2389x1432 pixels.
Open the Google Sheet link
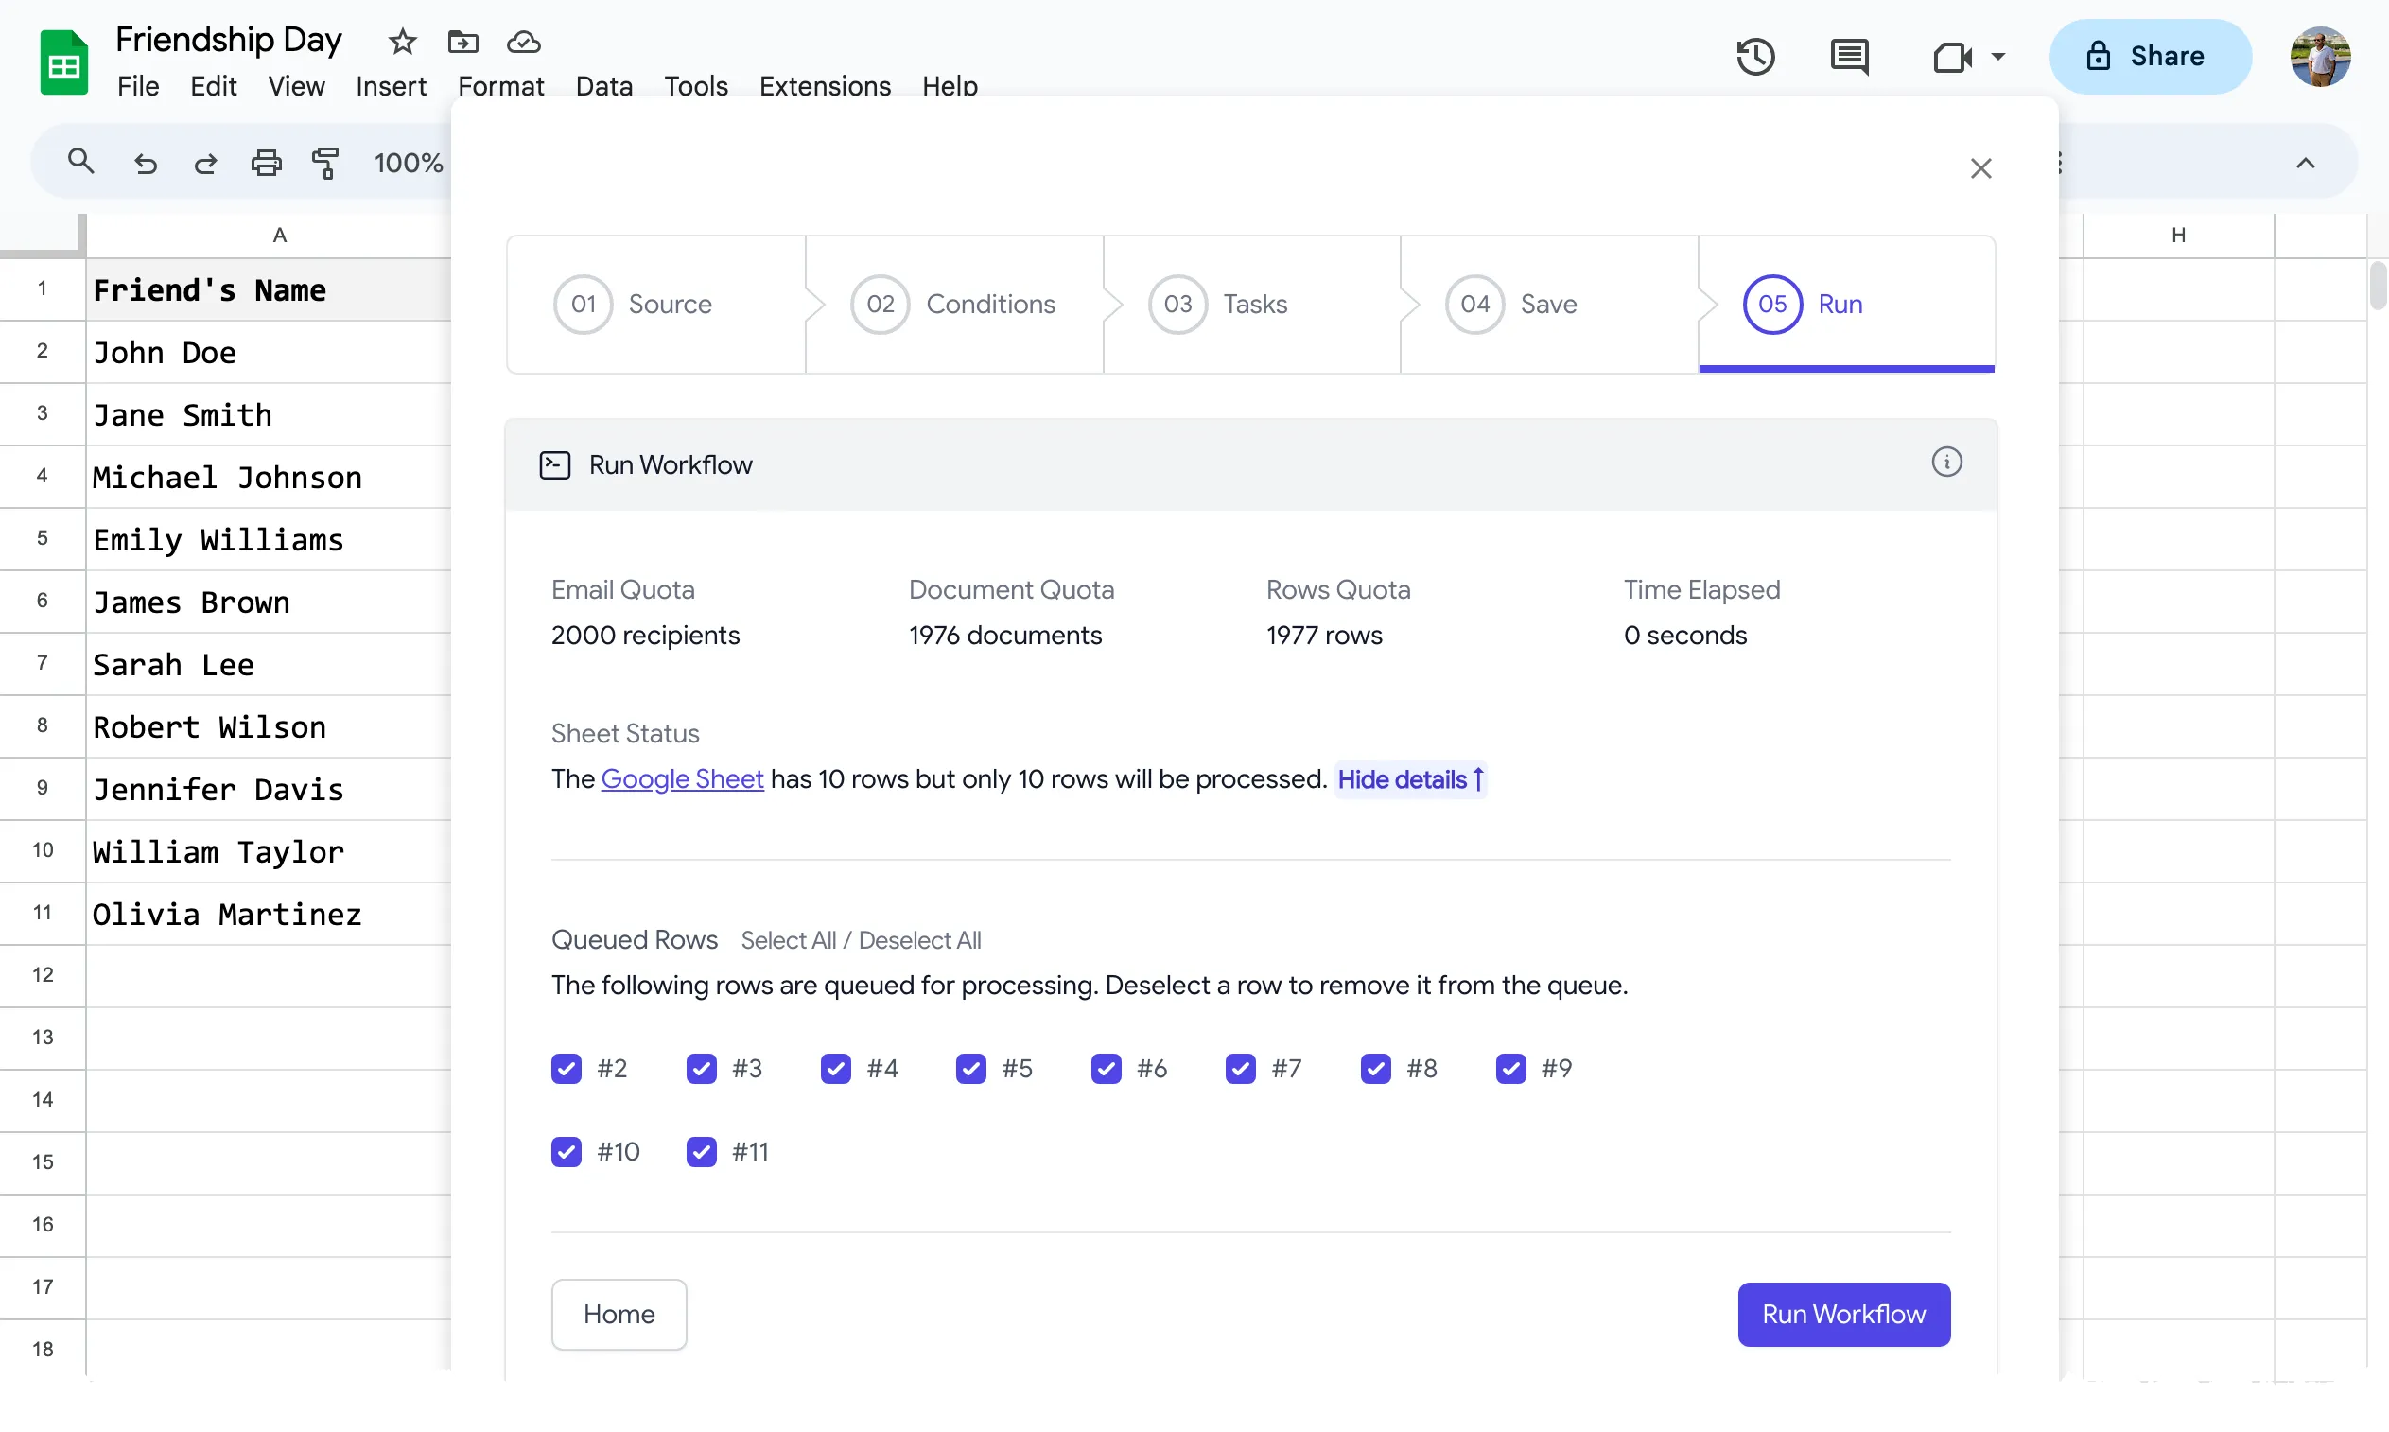tap(682, 779)
